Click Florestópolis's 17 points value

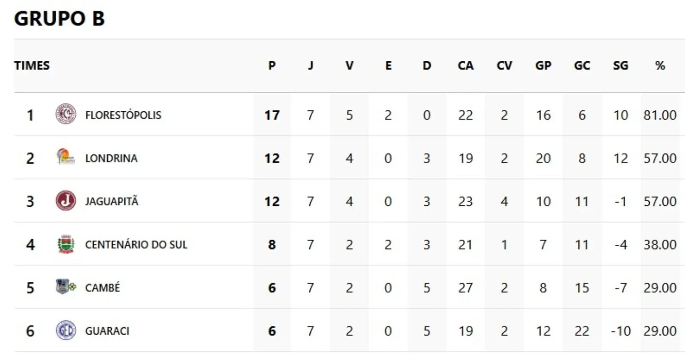272,115
